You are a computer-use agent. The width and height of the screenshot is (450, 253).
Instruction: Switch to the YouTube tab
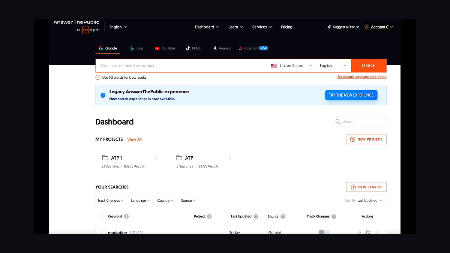(165, 48)
